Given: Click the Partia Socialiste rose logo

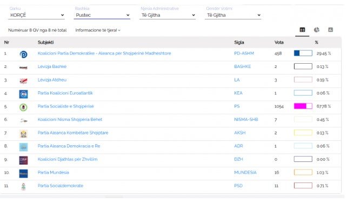Looking at the screenshot, I should click(x=23, y=107).
